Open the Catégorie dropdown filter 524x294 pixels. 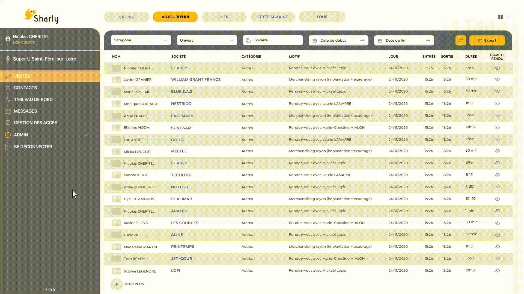click(141, 40)
